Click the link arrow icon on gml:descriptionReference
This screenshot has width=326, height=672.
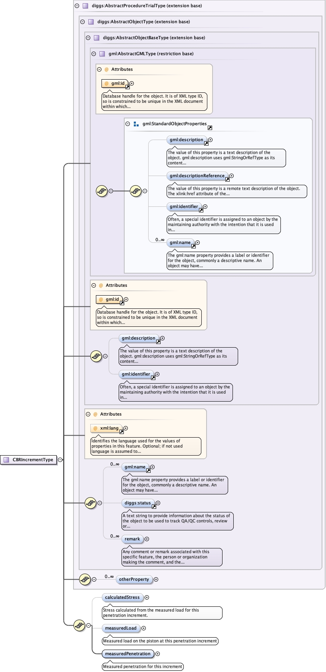[227, 180]
